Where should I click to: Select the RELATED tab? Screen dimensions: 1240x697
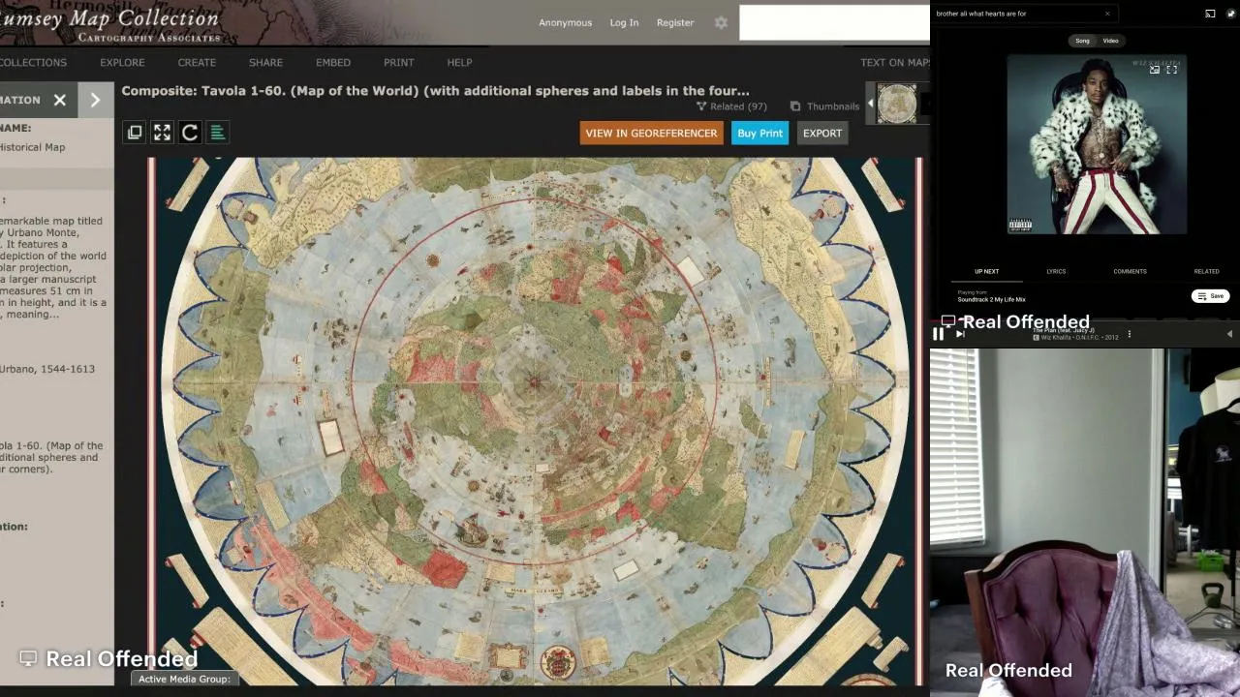(1206, 271)
